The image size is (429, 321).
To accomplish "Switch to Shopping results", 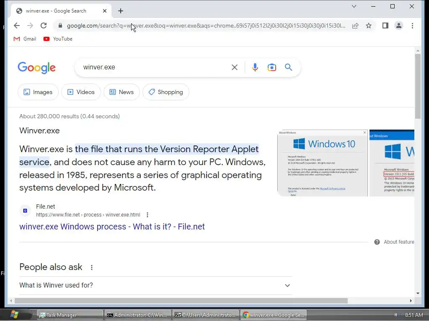I will [166, 92].
